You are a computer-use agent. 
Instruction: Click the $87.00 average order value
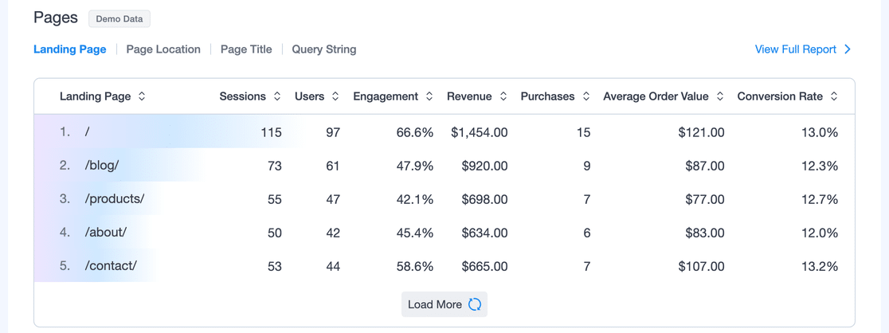click(703, 166)
